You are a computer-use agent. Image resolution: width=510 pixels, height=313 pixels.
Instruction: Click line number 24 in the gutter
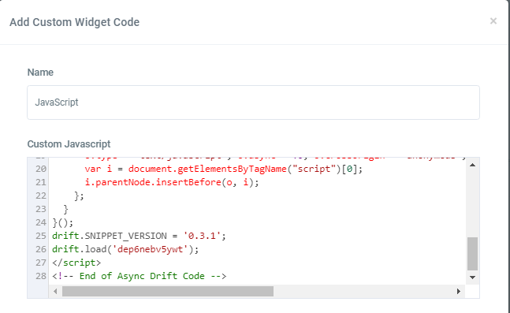point(41,222)
